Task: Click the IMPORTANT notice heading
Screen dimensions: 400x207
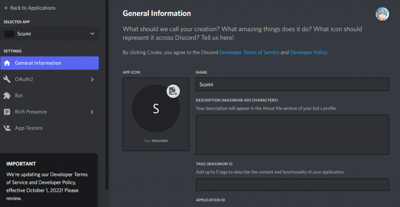Action: 21,164
